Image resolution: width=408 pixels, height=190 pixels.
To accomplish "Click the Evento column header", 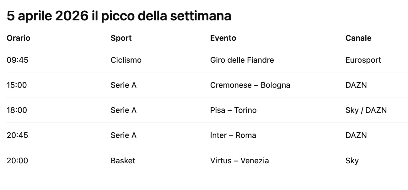I will pyautogui.click(x=223, y=38).
